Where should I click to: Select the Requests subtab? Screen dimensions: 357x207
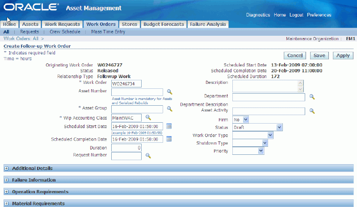point(29,32)
